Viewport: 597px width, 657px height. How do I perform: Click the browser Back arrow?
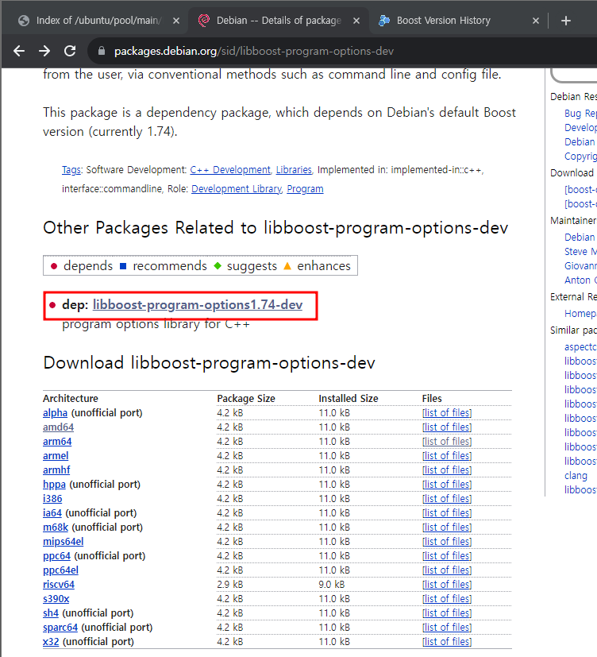point(19,51)
